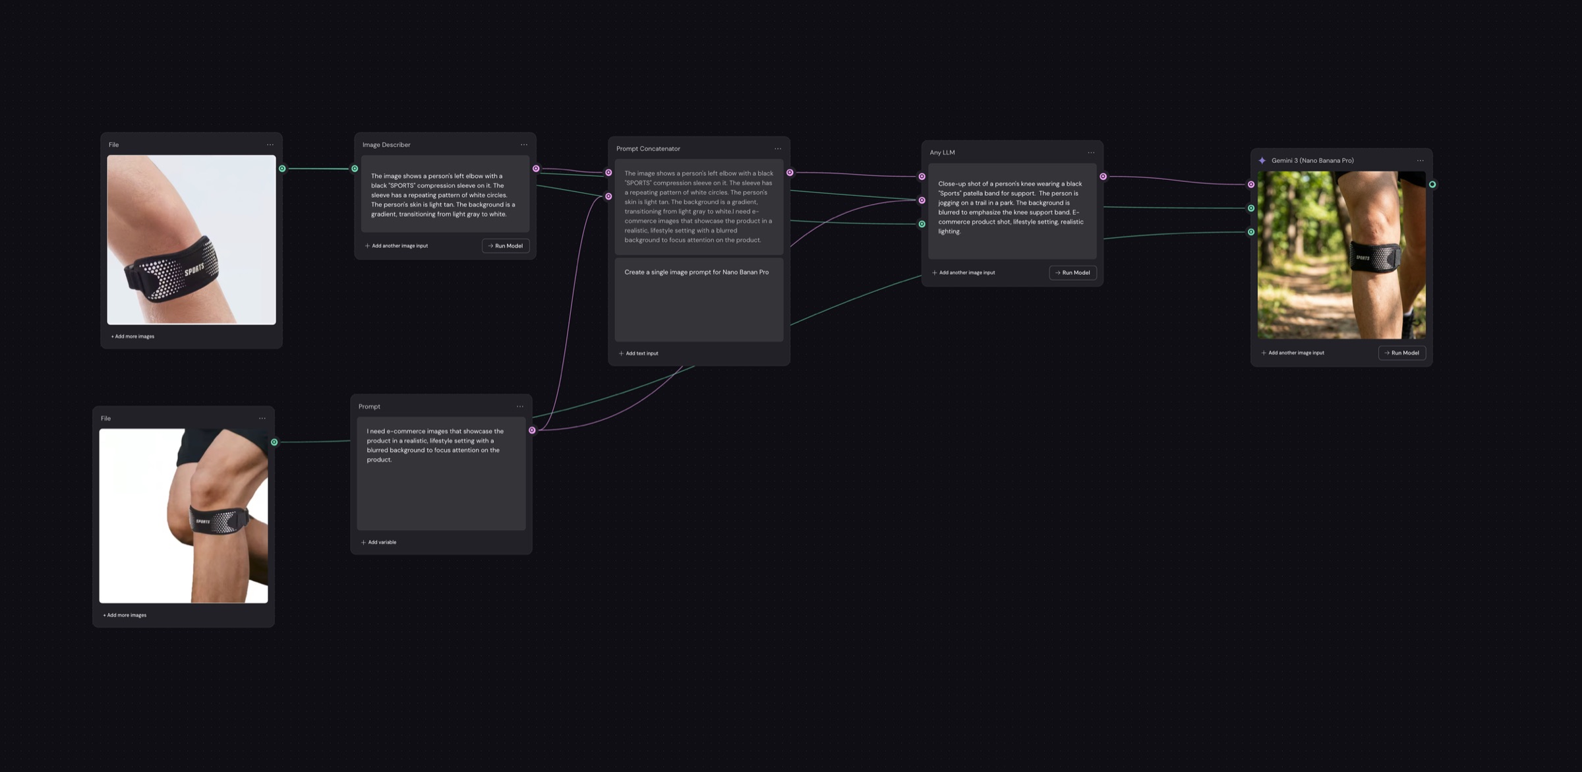Viewport: 1582px width, 772px height.
Task: Open Image Describer node options menu
Action: click(x=524, y=145)
